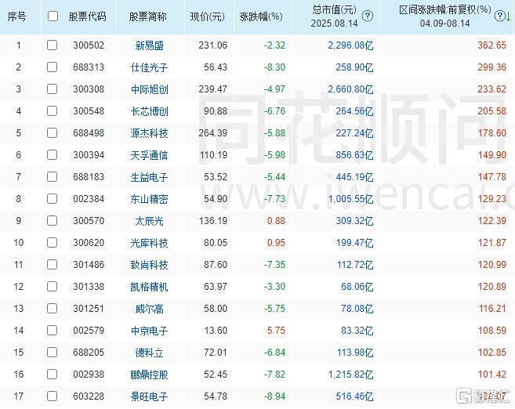Viewport: 515px width, 409px height.
Task: Check the box for 688498 源杰科技
Action: tap(52, 133)
